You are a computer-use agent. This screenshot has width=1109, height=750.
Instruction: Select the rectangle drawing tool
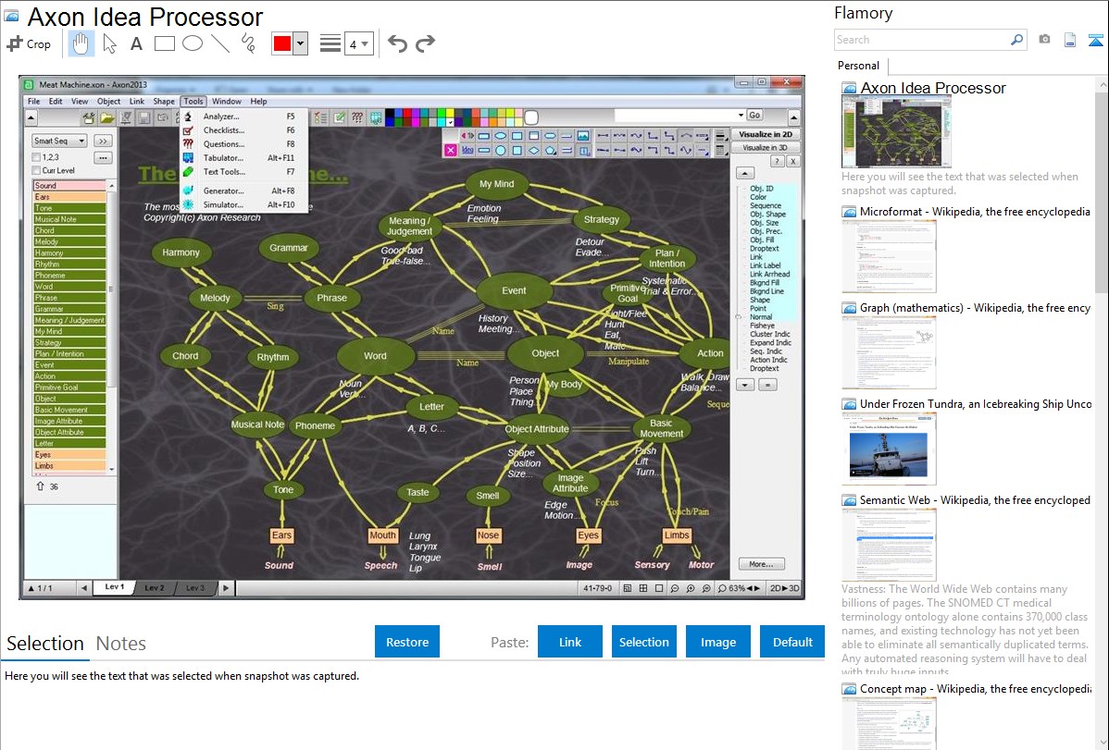(164, 43)
